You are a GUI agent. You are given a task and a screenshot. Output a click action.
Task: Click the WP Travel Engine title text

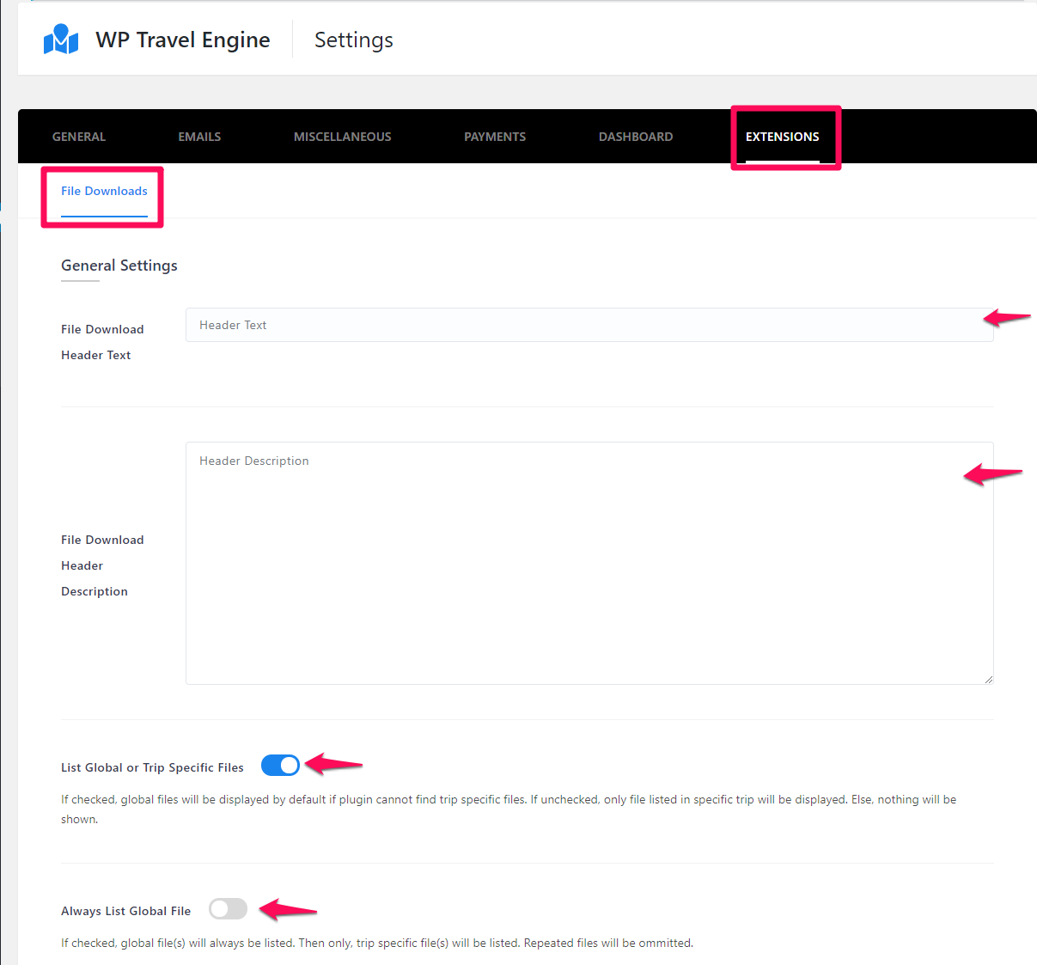183,40
